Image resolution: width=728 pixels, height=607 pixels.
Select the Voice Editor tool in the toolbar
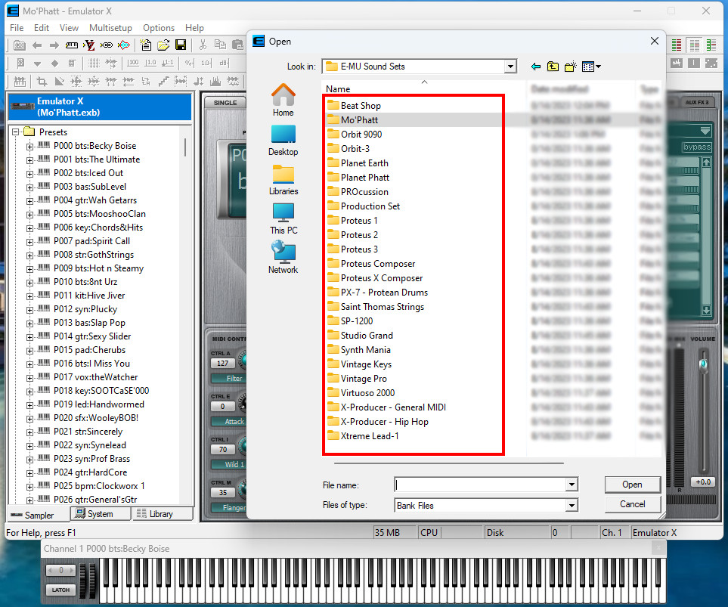90,45
